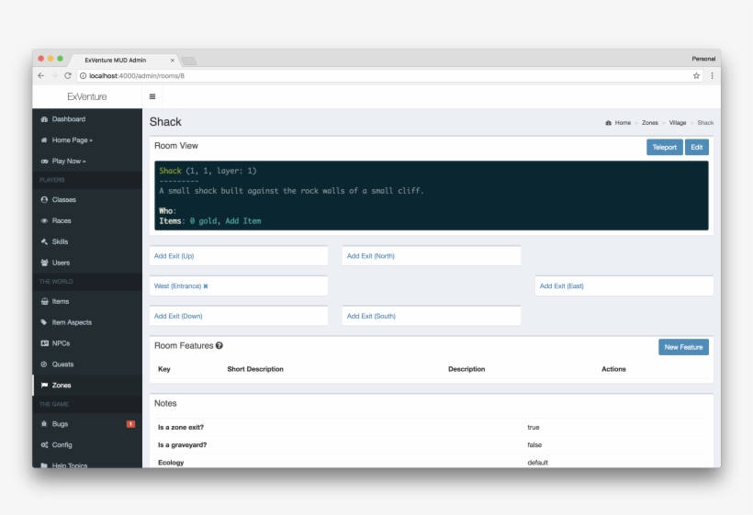Click the Teleport button
The image size is (753, 515).
coord(664,148)
